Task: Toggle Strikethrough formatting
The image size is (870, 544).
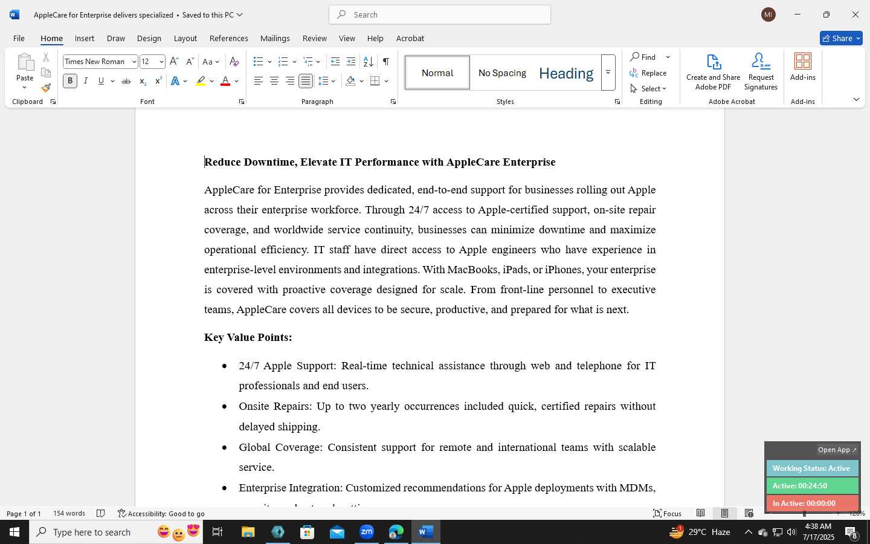Action: [x=126, y=81]
